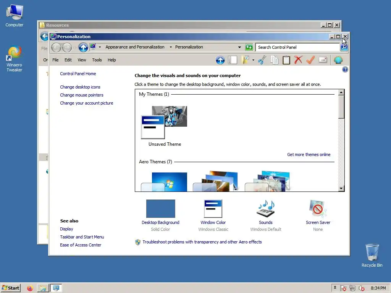
Task: Click the Up arrow beside the Forward button
Action: pyautogui.click(x=83, y=47)
